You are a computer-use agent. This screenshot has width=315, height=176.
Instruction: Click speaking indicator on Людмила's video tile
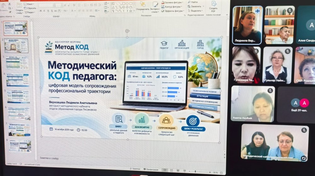coord(258,11)
